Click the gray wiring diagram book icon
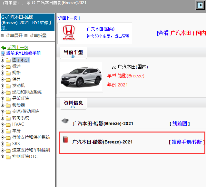This screenshot has height=187, width=206. click(65, 121)
